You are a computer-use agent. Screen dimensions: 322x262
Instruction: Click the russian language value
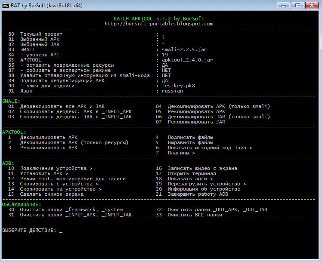(x=172, y=91)
